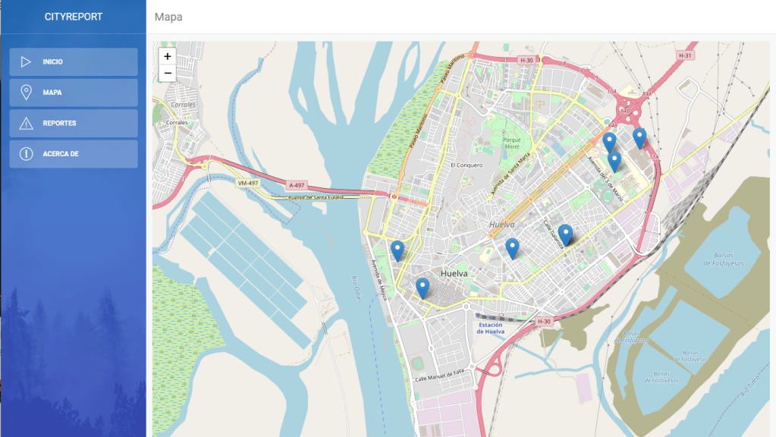Click the Corrales town label on map

pyautogui.click(x=177, y=122)
